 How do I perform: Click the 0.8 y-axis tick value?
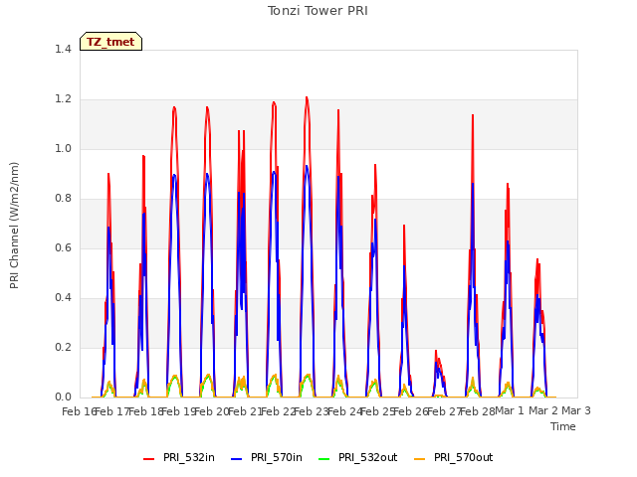(x=63, y=199)
